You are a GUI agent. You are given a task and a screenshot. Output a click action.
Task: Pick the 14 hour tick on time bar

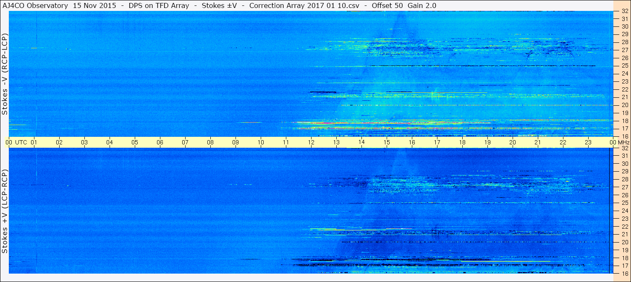(361, 142)
